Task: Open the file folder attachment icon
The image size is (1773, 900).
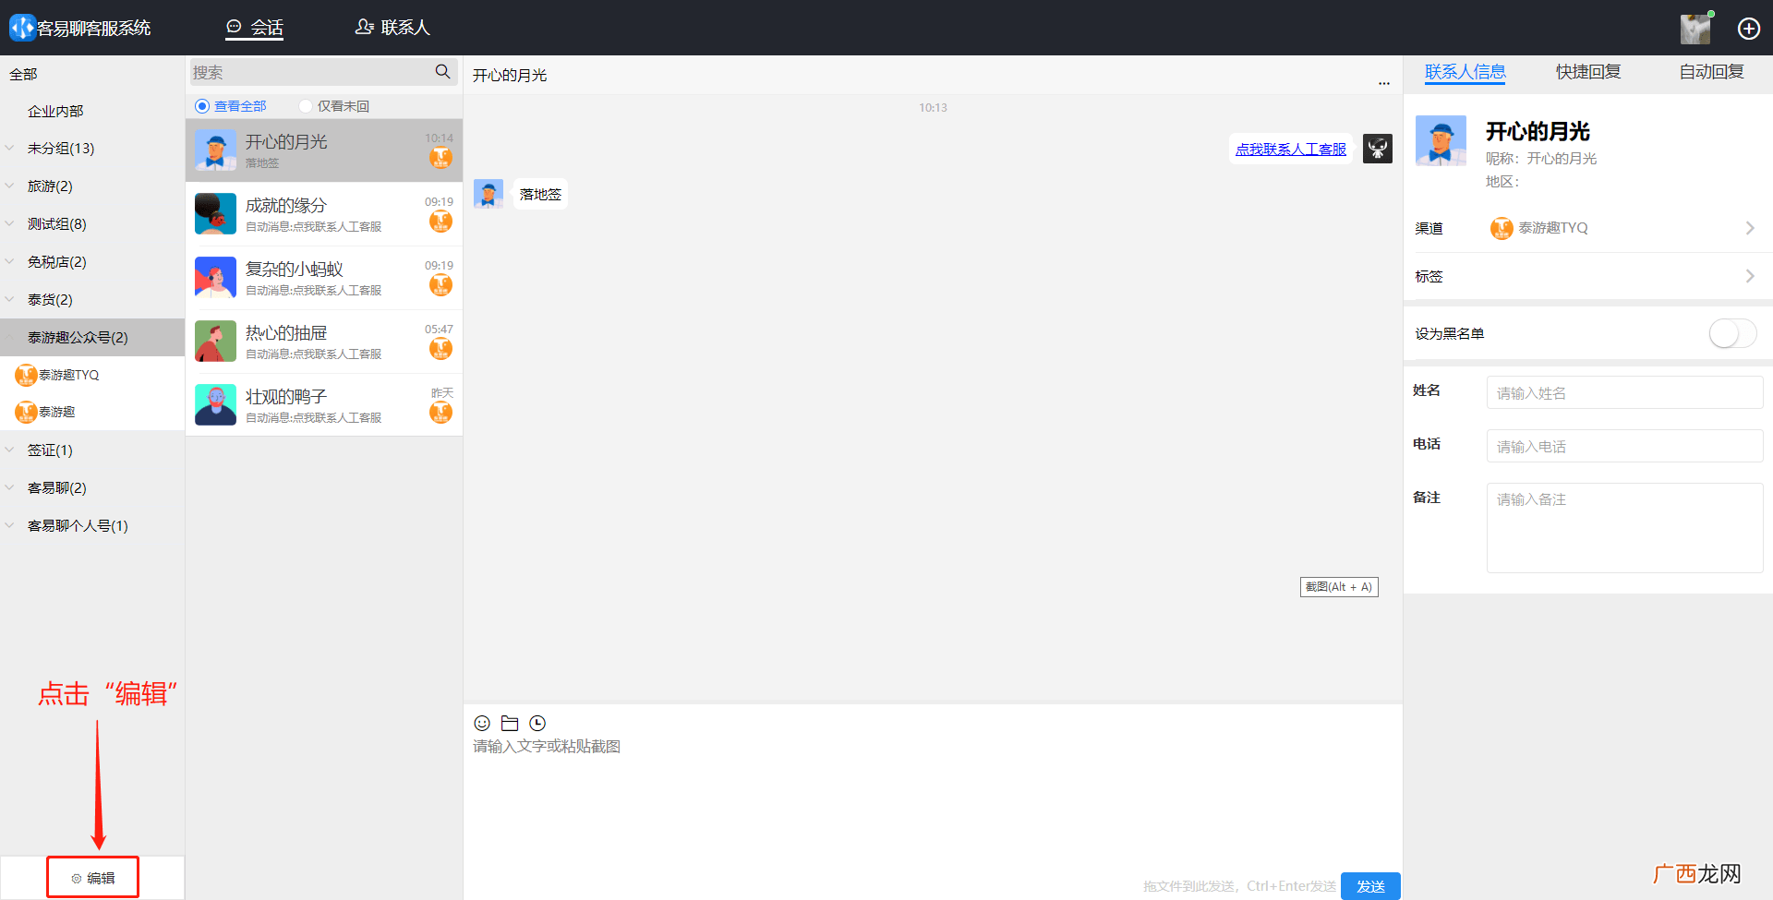Action: (510, 723)
